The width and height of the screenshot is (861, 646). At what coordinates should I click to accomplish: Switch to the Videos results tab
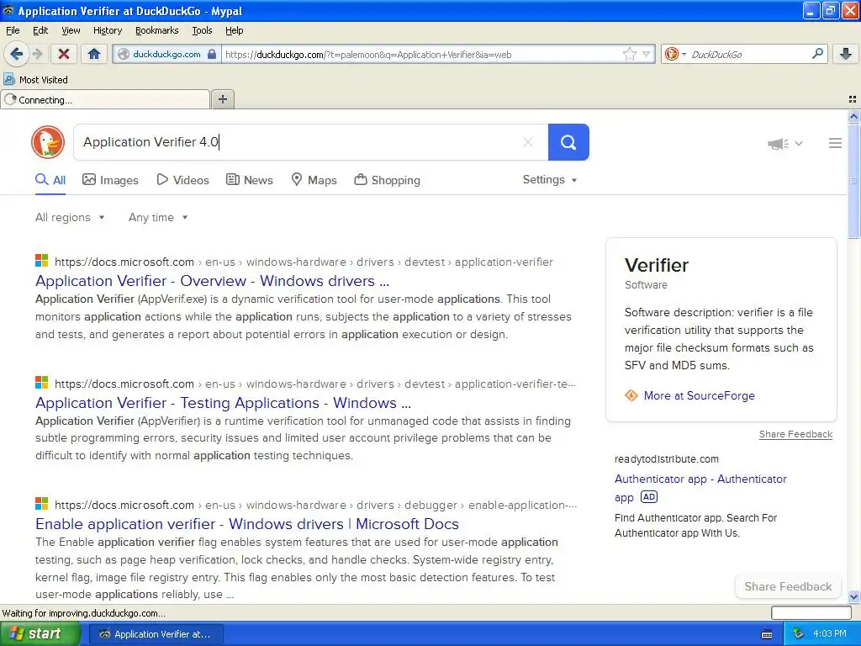(x=182, y=180)
